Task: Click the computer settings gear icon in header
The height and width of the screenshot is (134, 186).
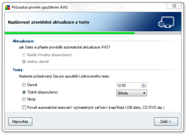Action: tap(166, 22)
